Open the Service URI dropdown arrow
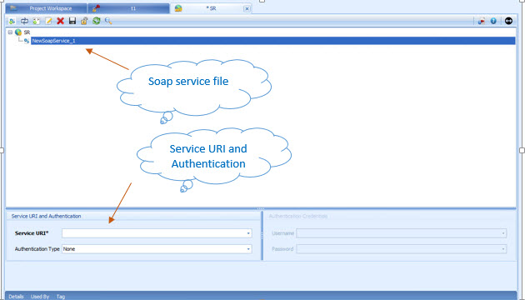The width and height of the screenshot is (525, 300). click(248, 233)
